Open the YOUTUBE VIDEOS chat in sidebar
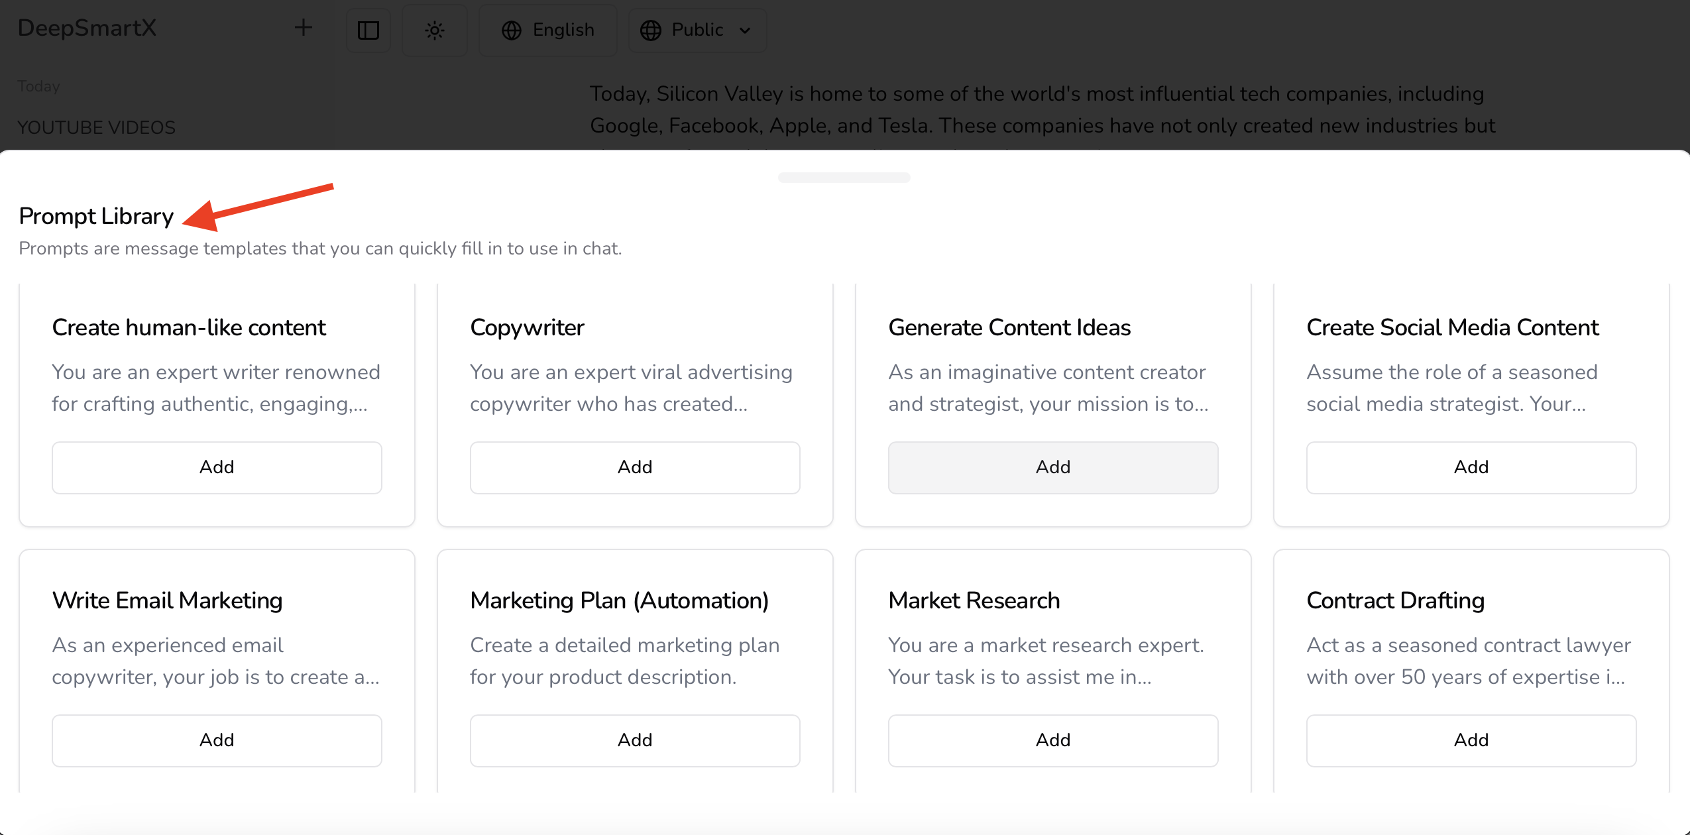Viewport: 1690px width, 835px height. tap(96, 127)
